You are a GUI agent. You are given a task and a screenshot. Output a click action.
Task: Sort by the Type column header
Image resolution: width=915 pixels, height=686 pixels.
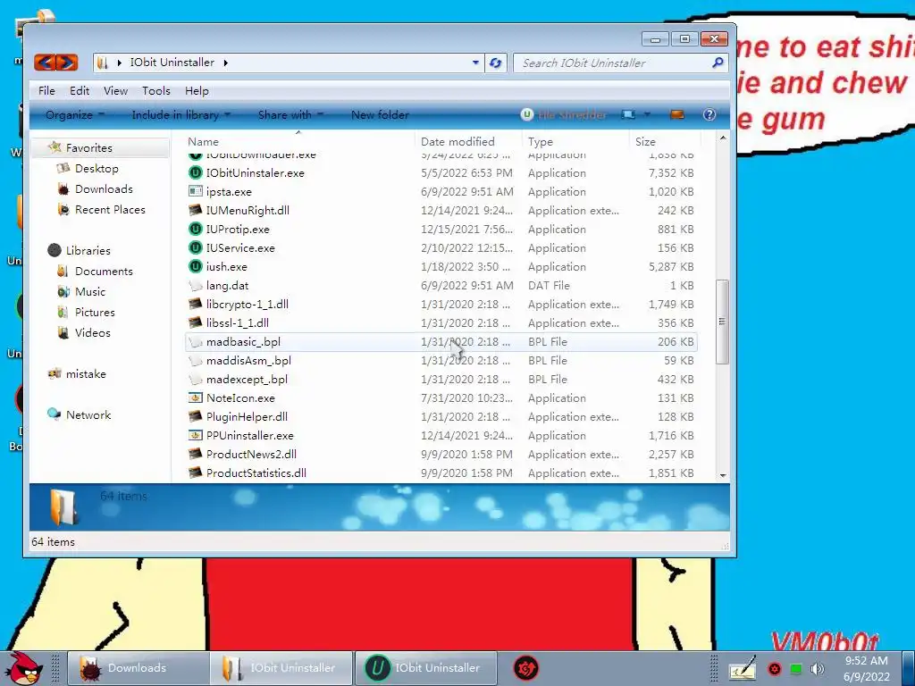pyautogui.click(x=575, y=141)
